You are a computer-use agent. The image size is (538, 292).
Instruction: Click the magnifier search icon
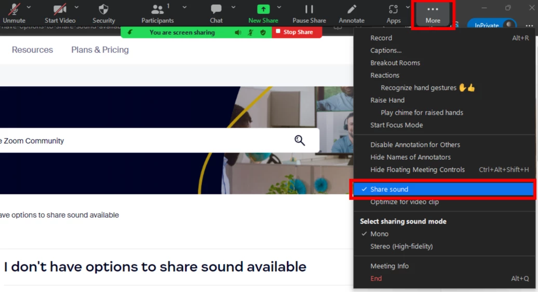pyautogui.click(x=300, y=140)
